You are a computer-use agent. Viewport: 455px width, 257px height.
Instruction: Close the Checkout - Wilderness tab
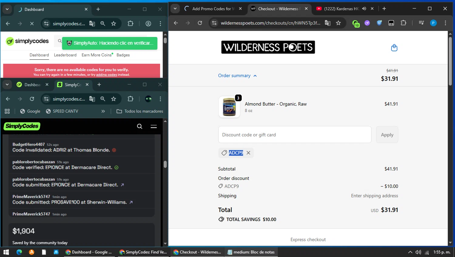pyautogui.click(x=306, y=9)
